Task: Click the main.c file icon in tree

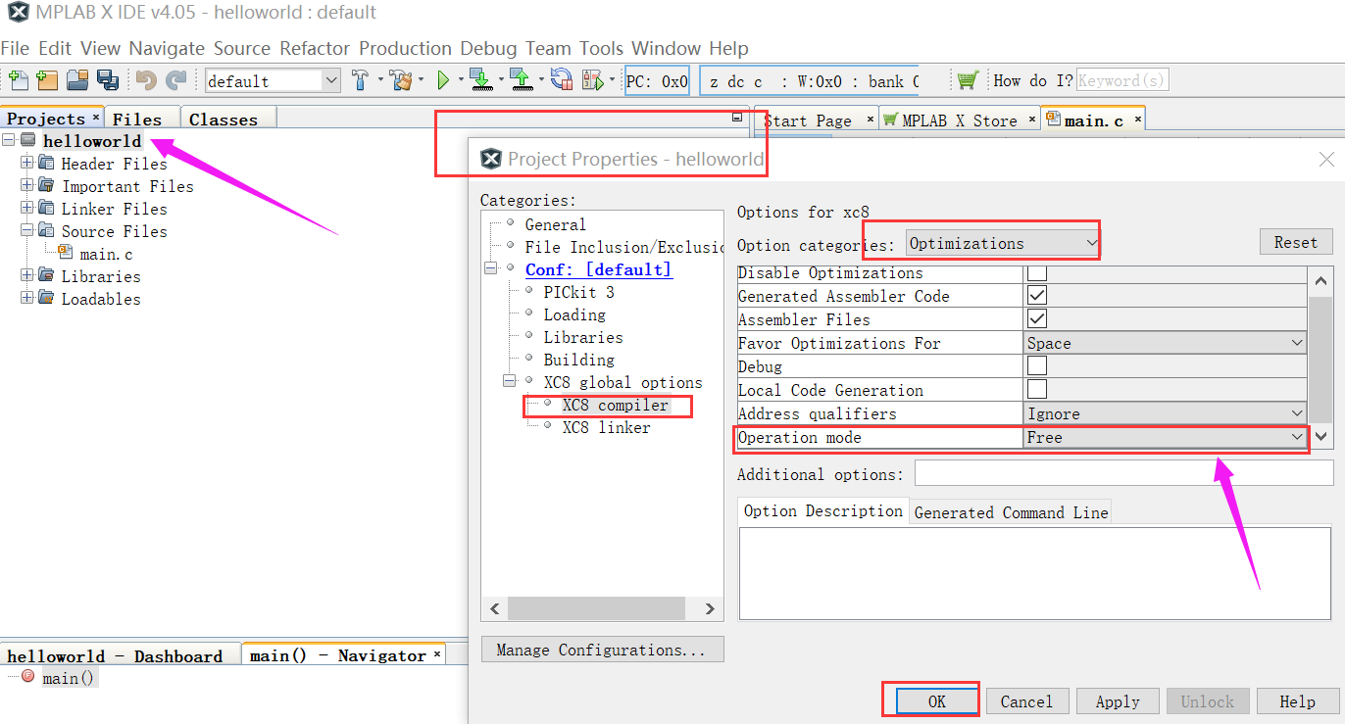Action: pos(66,253)
